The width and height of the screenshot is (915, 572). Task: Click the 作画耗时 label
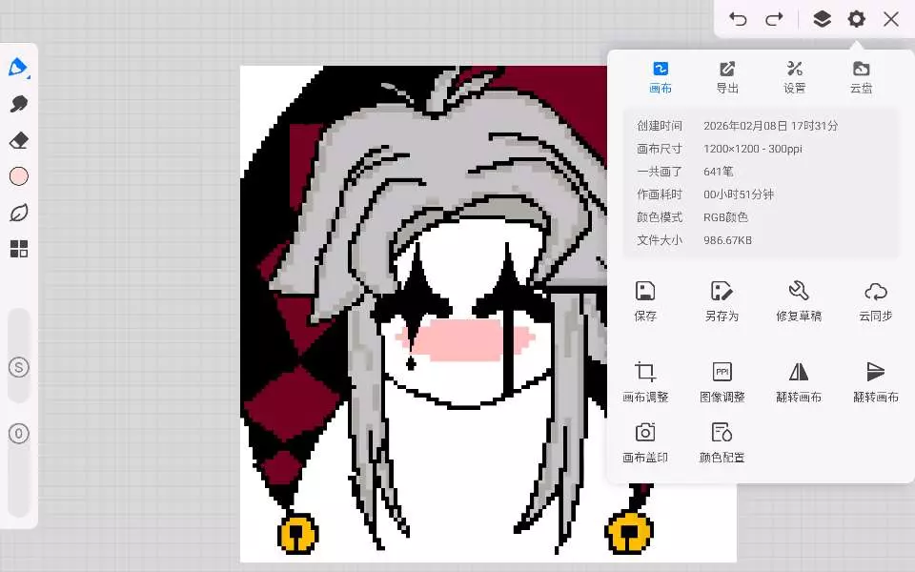(x=660, y=194)
